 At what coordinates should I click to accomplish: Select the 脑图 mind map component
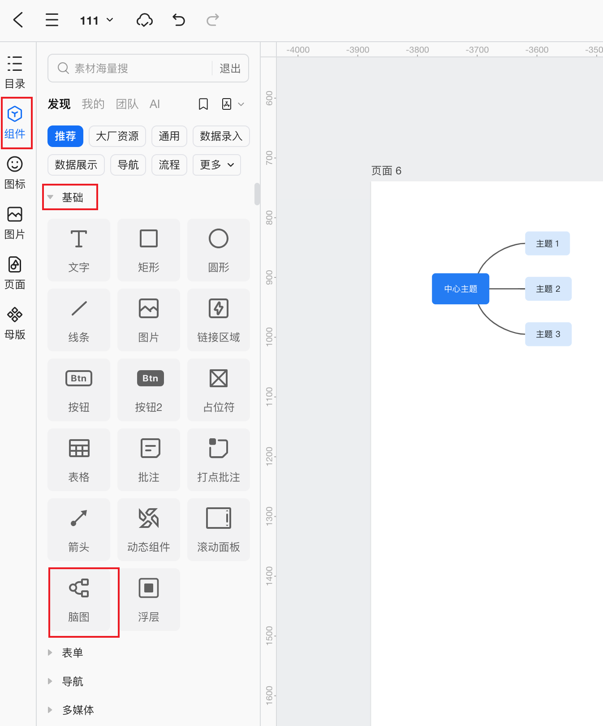click(79, 600)
